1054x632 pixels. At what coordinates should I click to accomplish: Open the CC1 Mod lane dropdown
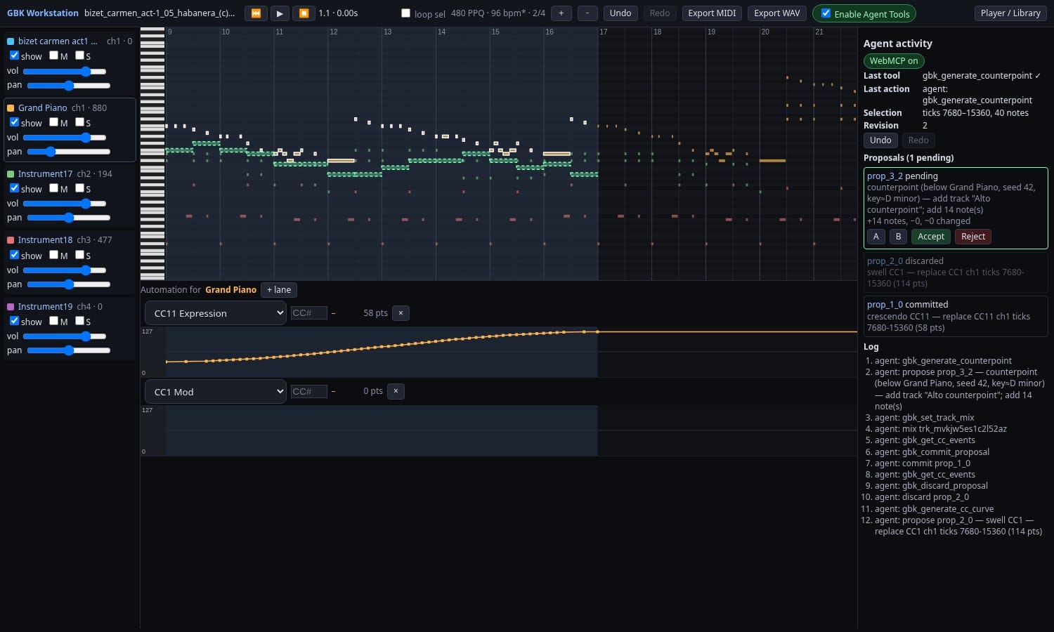(x=216, y=392)
